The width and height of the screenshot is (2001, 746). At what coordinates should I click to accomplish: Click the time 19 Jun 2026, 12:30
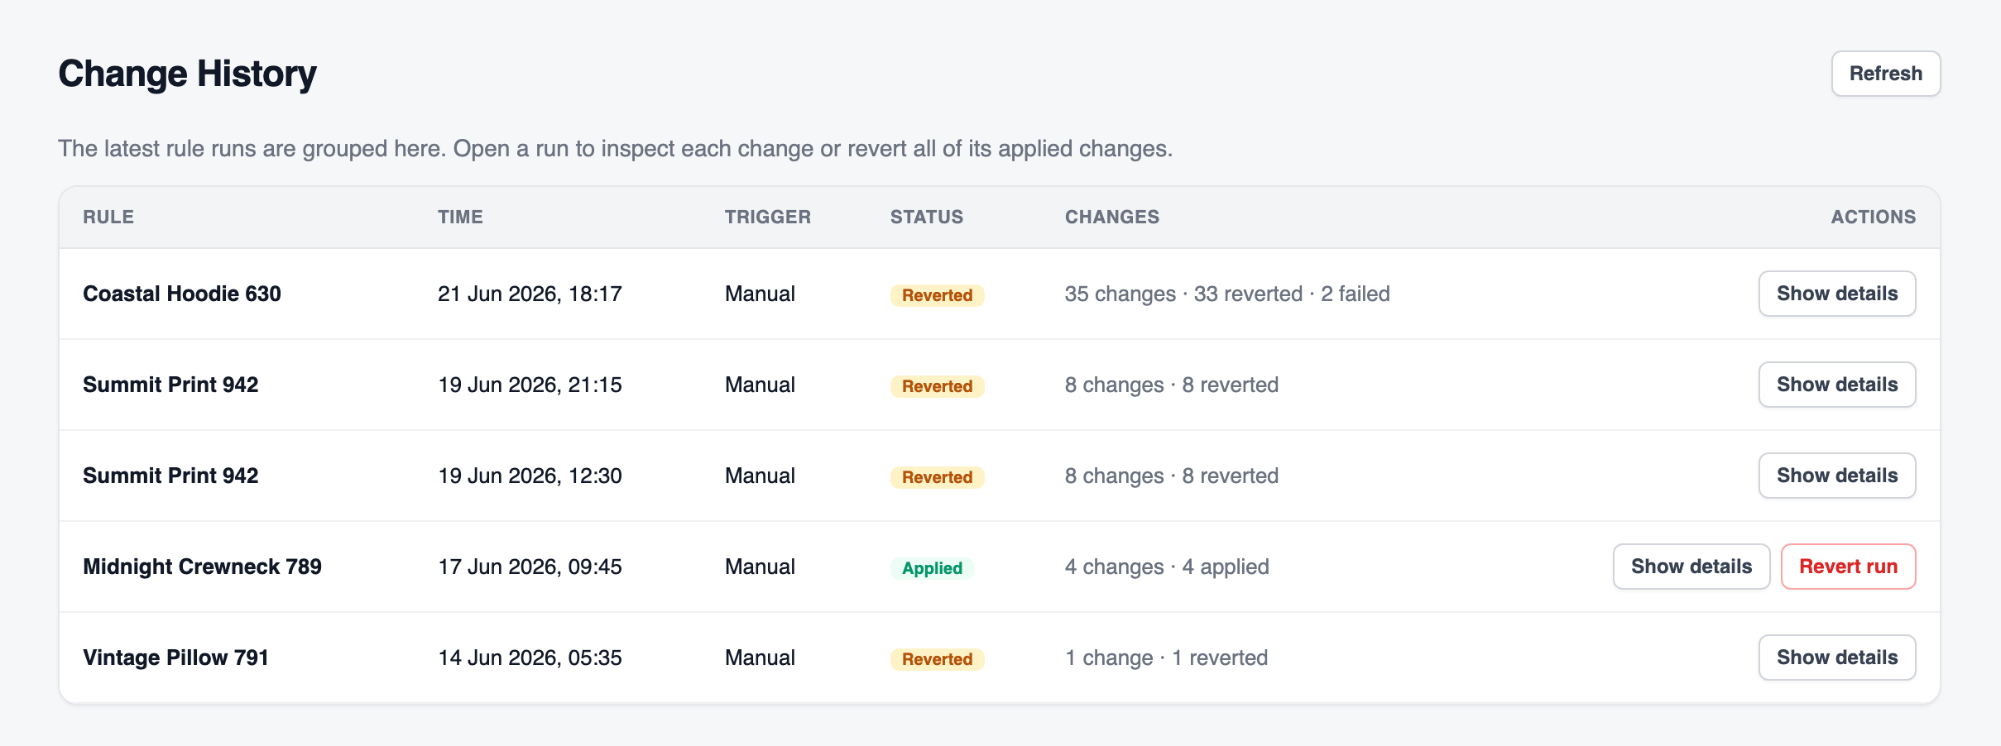[530, 476]
